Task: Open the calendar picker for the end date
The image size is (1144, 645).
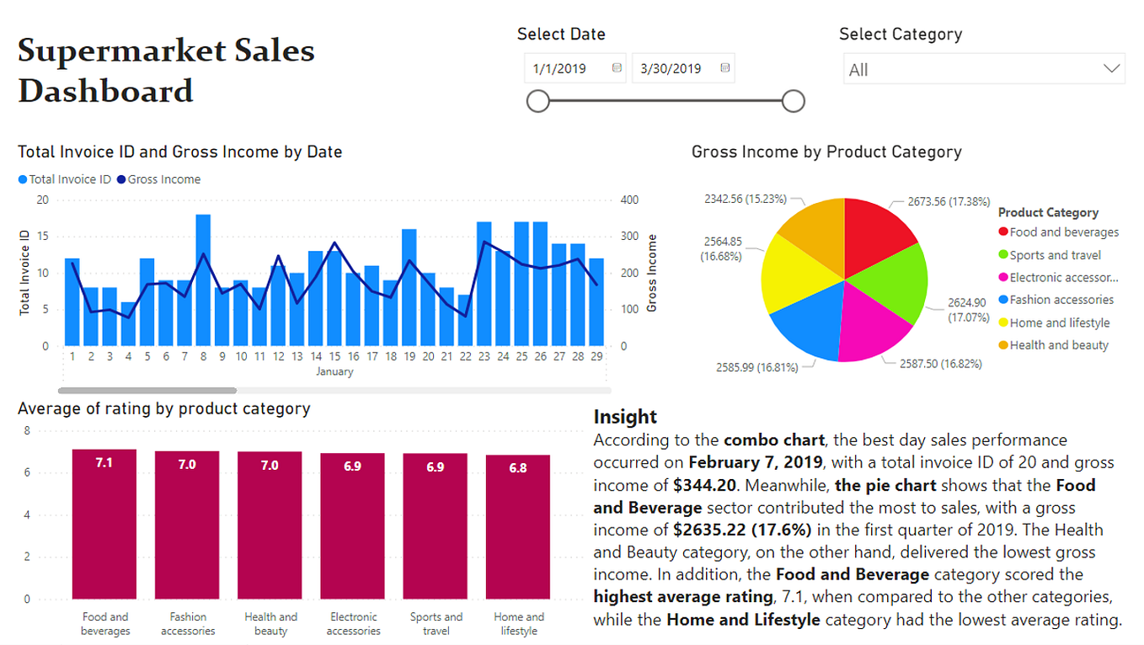Action: (x=724, y=68)
